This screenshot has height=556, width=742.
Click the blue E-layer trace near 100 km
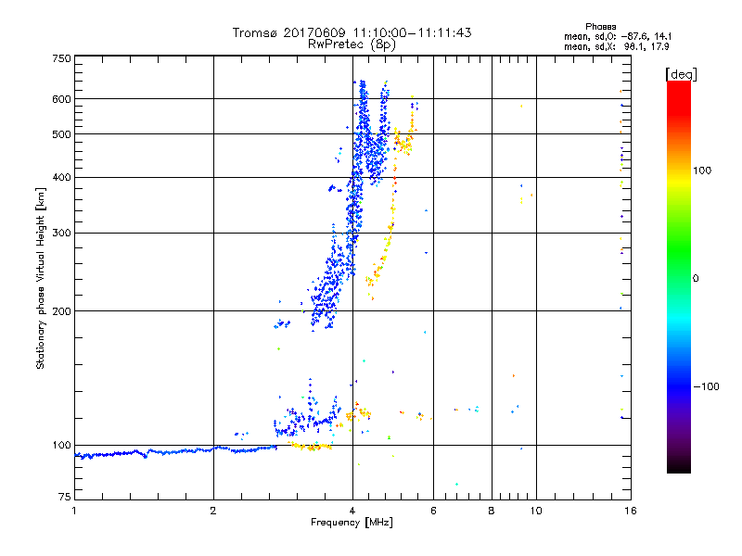[x=175, y=452]
